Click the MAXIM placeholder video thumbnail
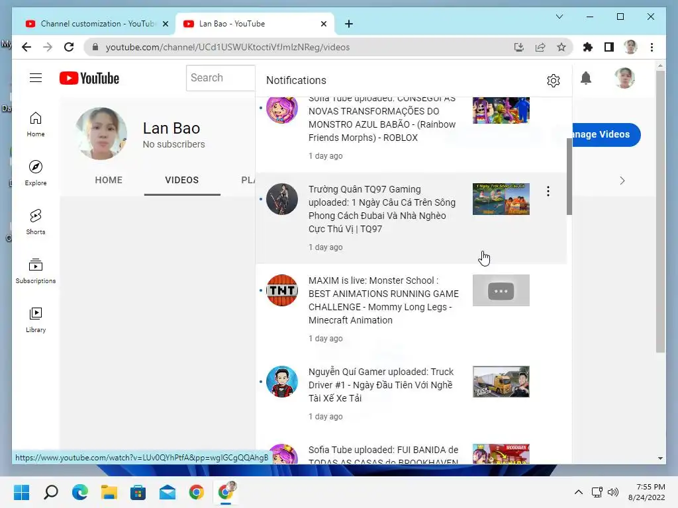This screenshot has height=508, width=678. 501,290
